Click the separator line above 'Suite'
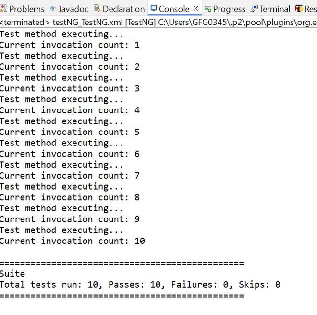The height and width of the screenshot is (315, 317). tap(122, 263)
